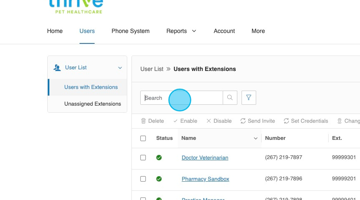Click the Name column sort arrow
Image resolution: width=360 pixels, height=200 pixels.
(x=255, y=138)
